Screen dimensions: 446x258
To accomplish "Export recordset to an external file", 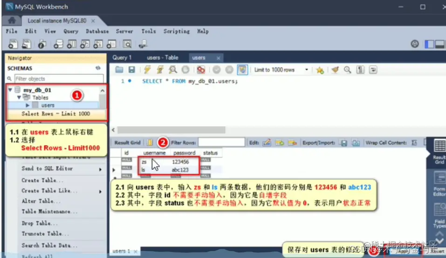I will [x=343, y=143].
